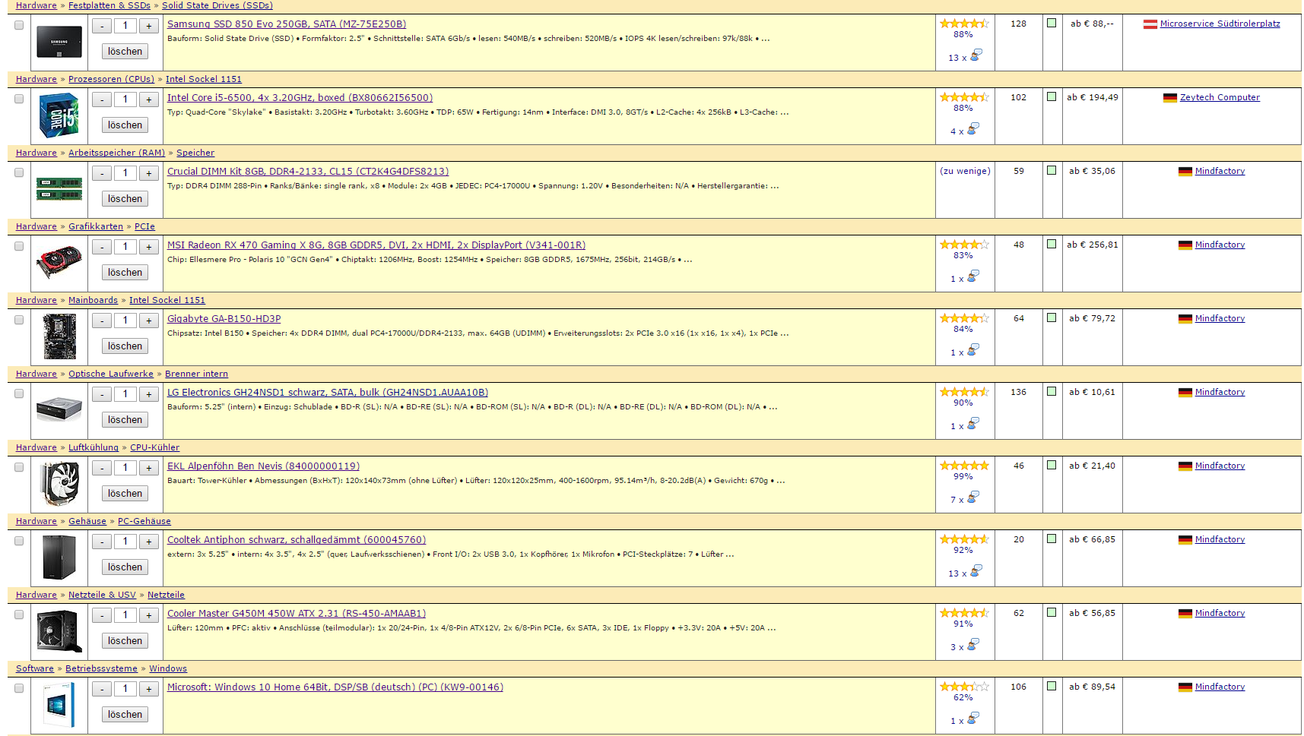The image size is (1304, 736).
Task: Edit quantity field of Windows 10 Home
Action: coord(125,689)
